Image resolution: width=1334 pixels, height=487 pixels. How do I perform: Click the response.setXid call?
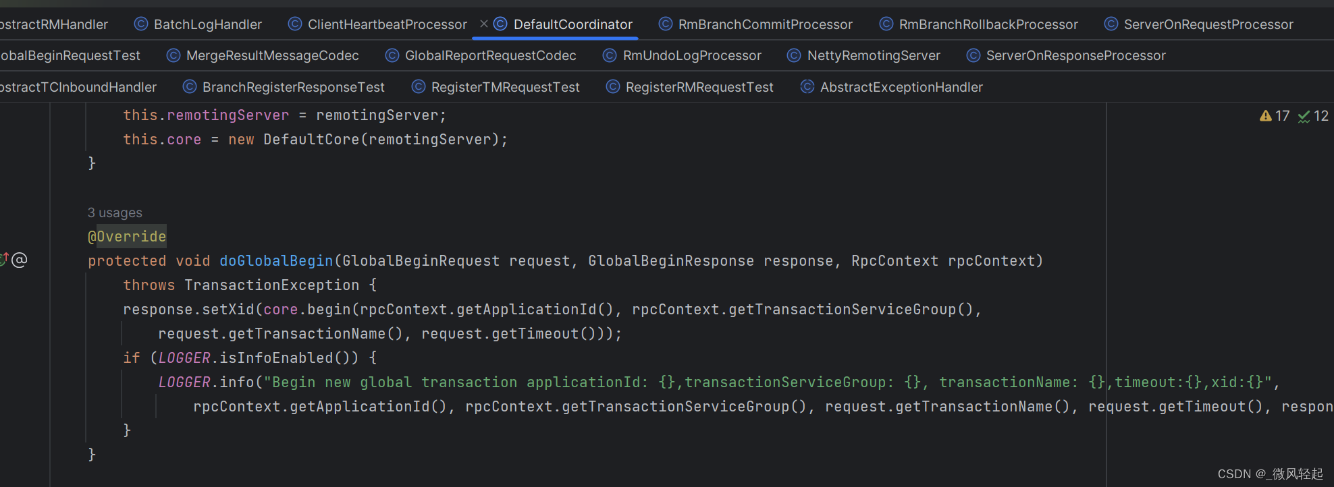[x=188, y=310]
